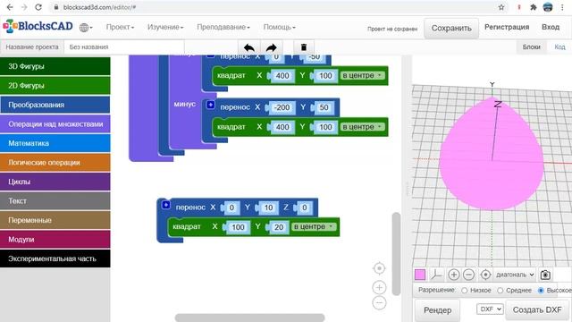Switch to the Код tab

point(559,47)
